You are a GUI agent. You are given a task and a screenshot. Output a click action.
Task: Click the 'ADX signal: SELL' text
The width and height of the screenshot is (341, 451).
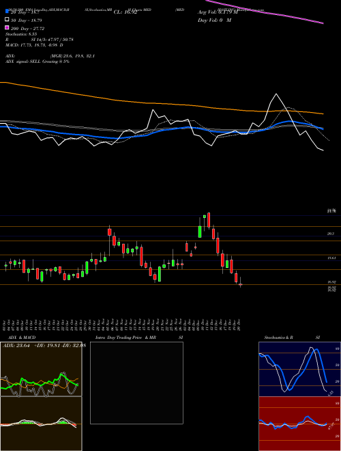click(23, 61)
